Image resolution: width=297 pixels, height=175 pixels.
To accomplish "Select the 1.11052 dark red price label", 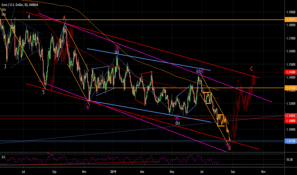I will click(291, 115).
